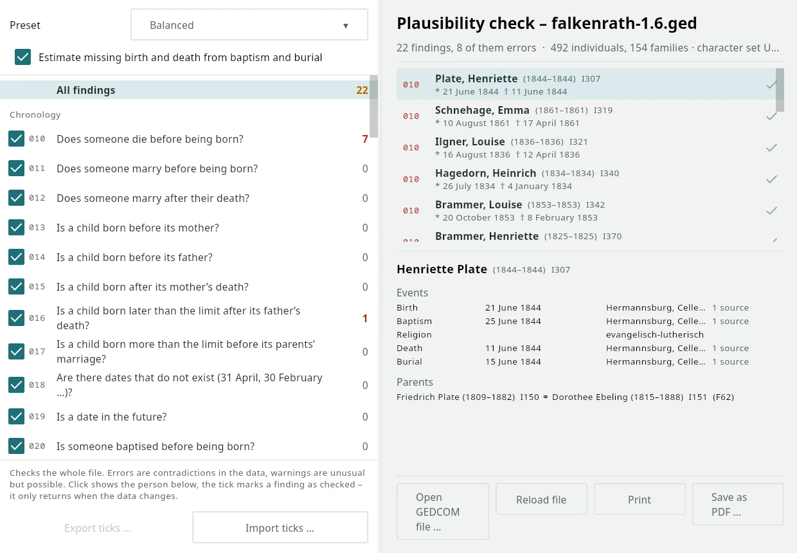The height and width of the screenshot is (553, 797).
Task: Click the error count 7 for rule 010
Action: (x=365, y=139)
